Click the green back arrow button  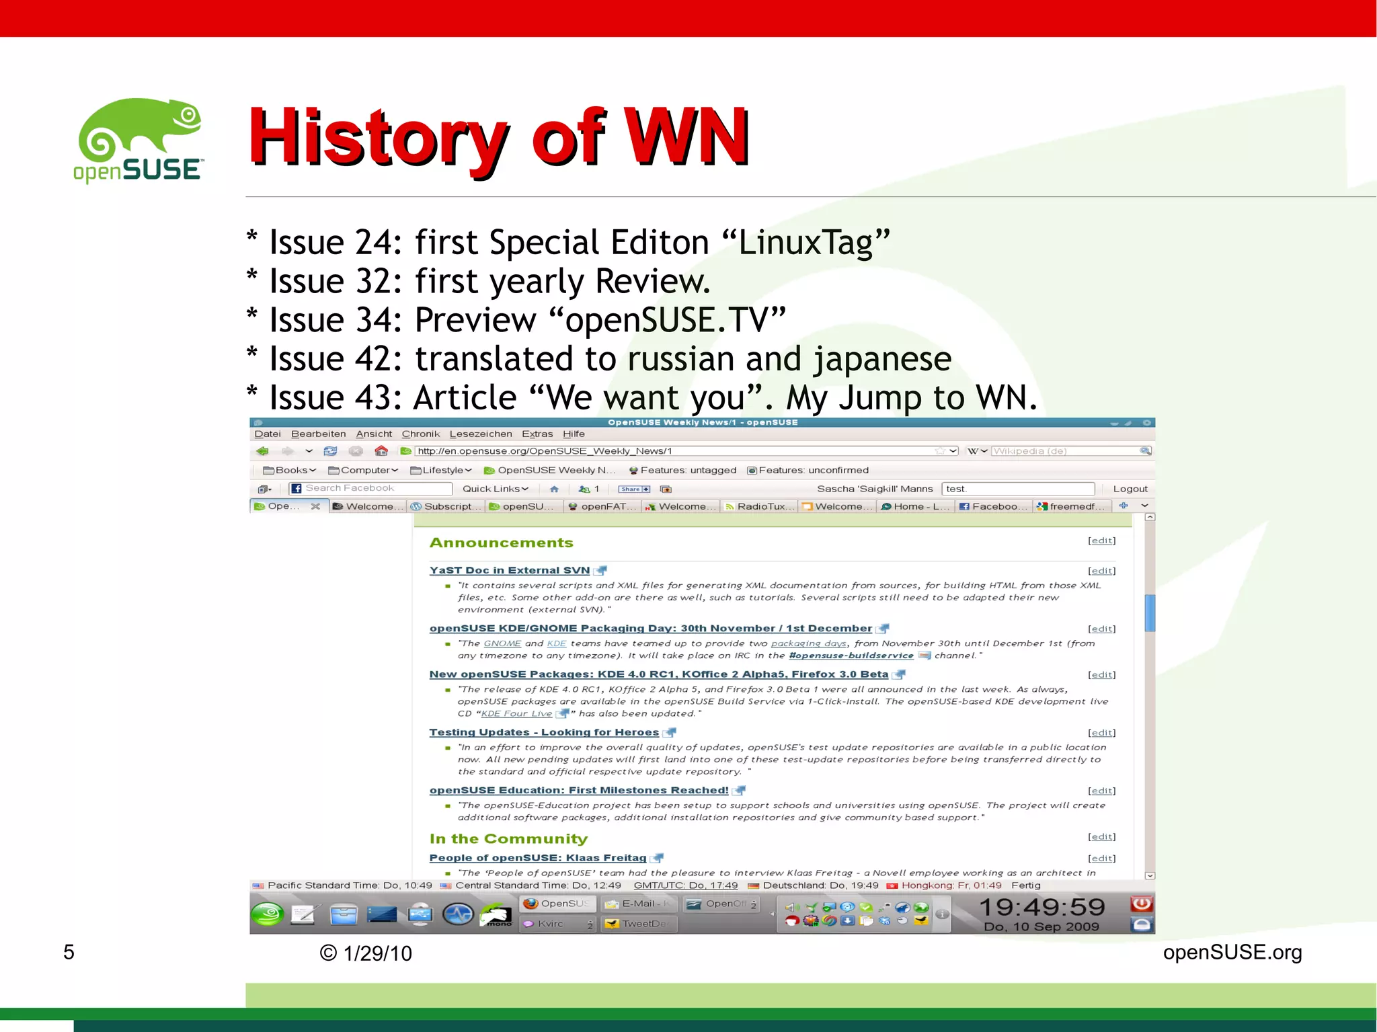coord(262,451)
